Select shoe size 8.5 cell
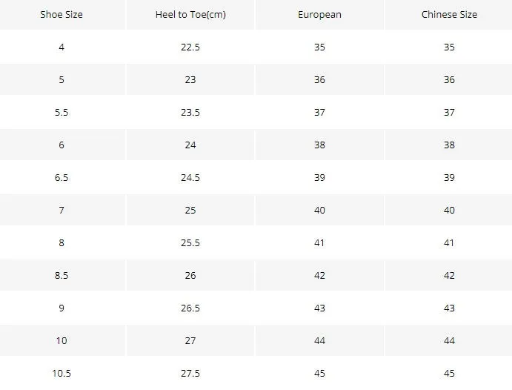This screenshot has height=390, width=512. tap(61, 276)
